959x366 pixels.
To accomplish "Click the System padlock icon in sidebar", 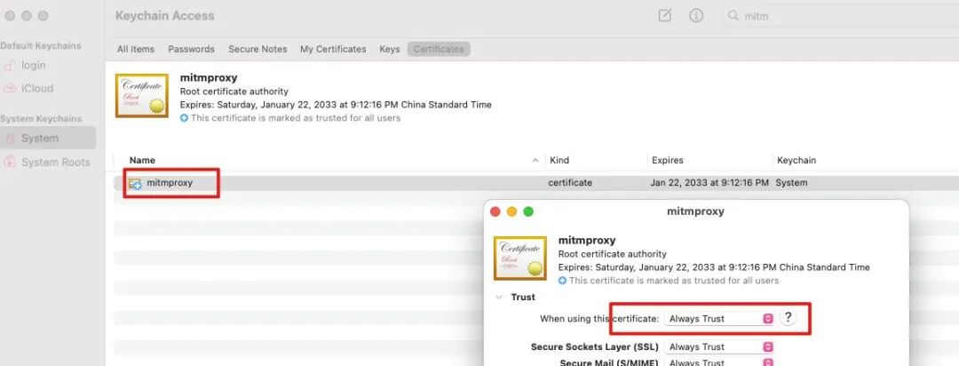I will tap(10, 139).
